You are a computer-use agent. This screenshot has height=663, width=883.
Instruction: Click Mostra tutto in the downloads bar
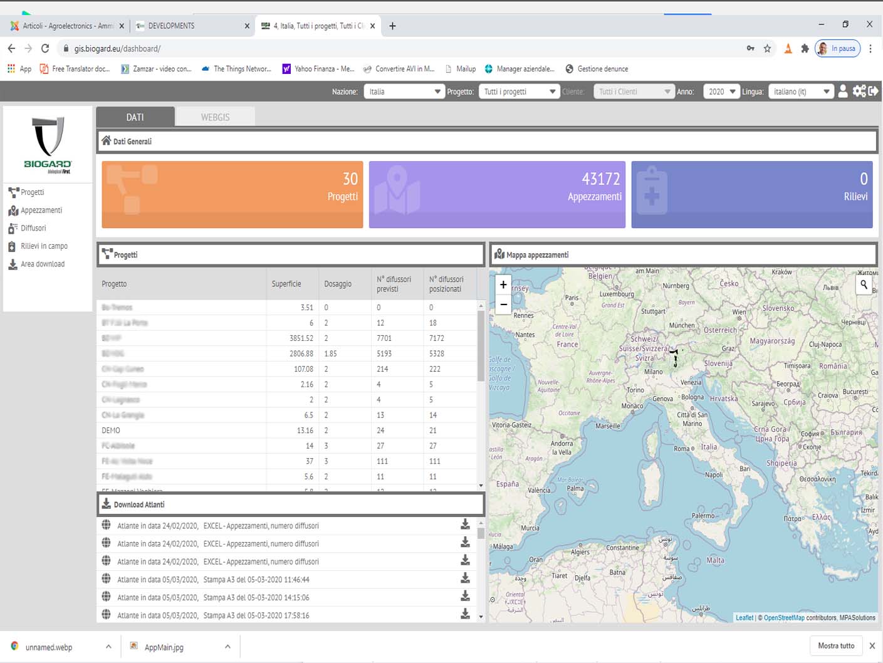(x=836, y=646)
